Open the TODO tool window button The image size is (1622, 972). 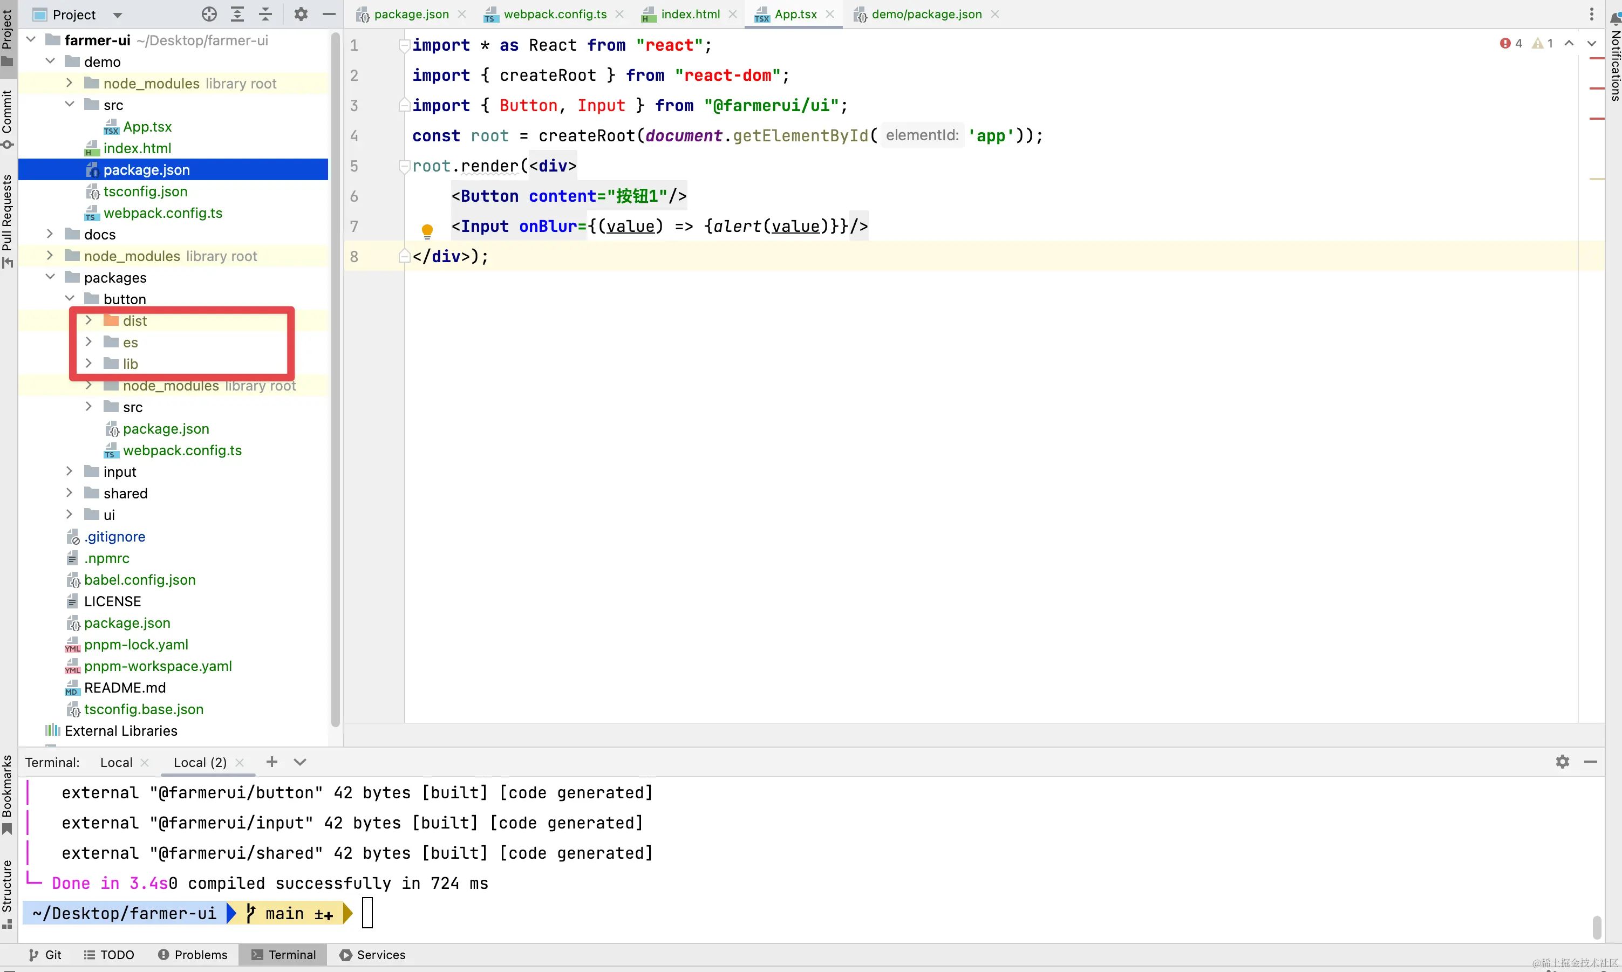[x=109, y=955]
